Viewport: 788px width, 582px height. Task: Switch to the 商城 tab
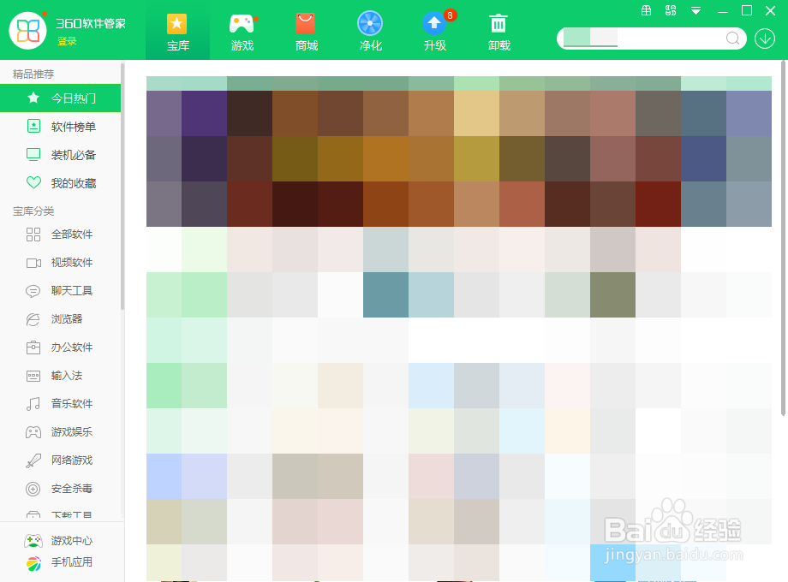[306, 30]
